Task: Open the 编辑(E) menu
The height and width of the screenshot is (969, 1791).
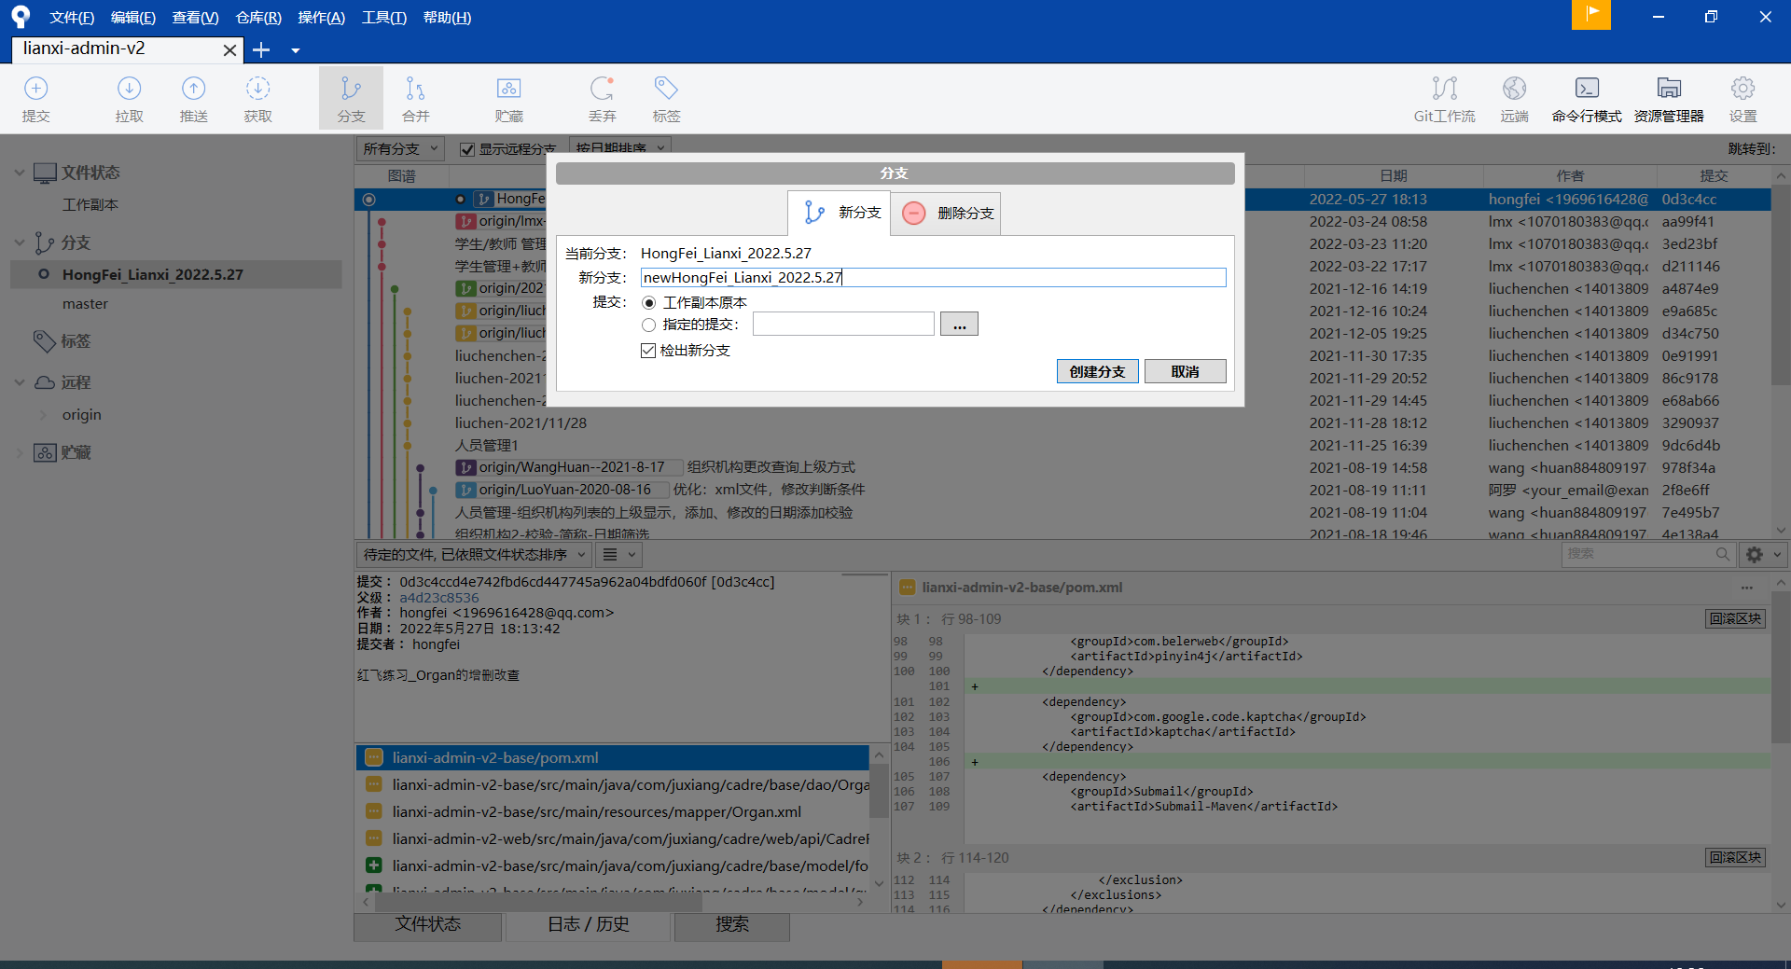Action: click(133, 18)
